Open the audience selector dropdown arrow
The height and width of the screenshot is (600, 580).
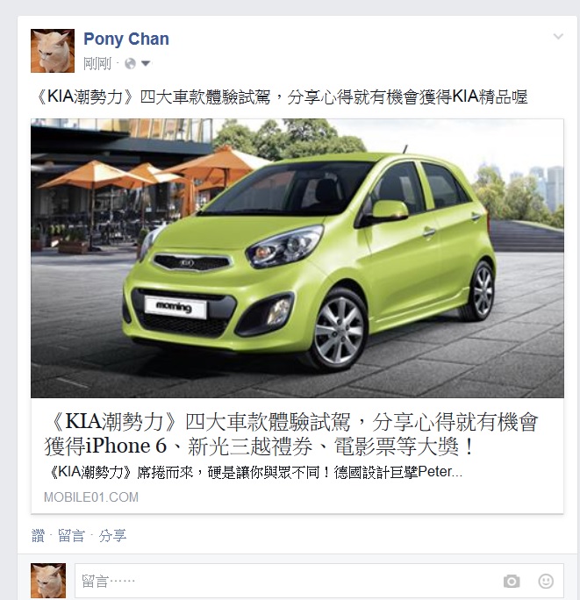(146, 63)
